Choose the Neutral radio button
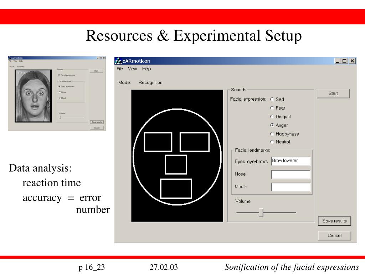Image resolution: width=365 pixels, height=274 pixels. (272, 142)
